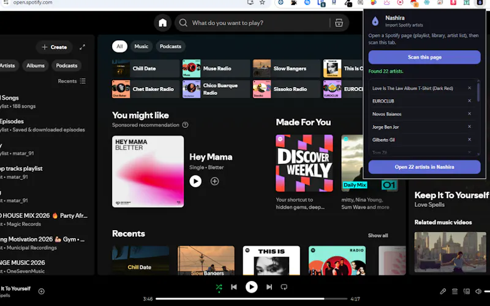Add current song to Liked Songs
Screen dimensions: 490x306
(x=41, y=291)
